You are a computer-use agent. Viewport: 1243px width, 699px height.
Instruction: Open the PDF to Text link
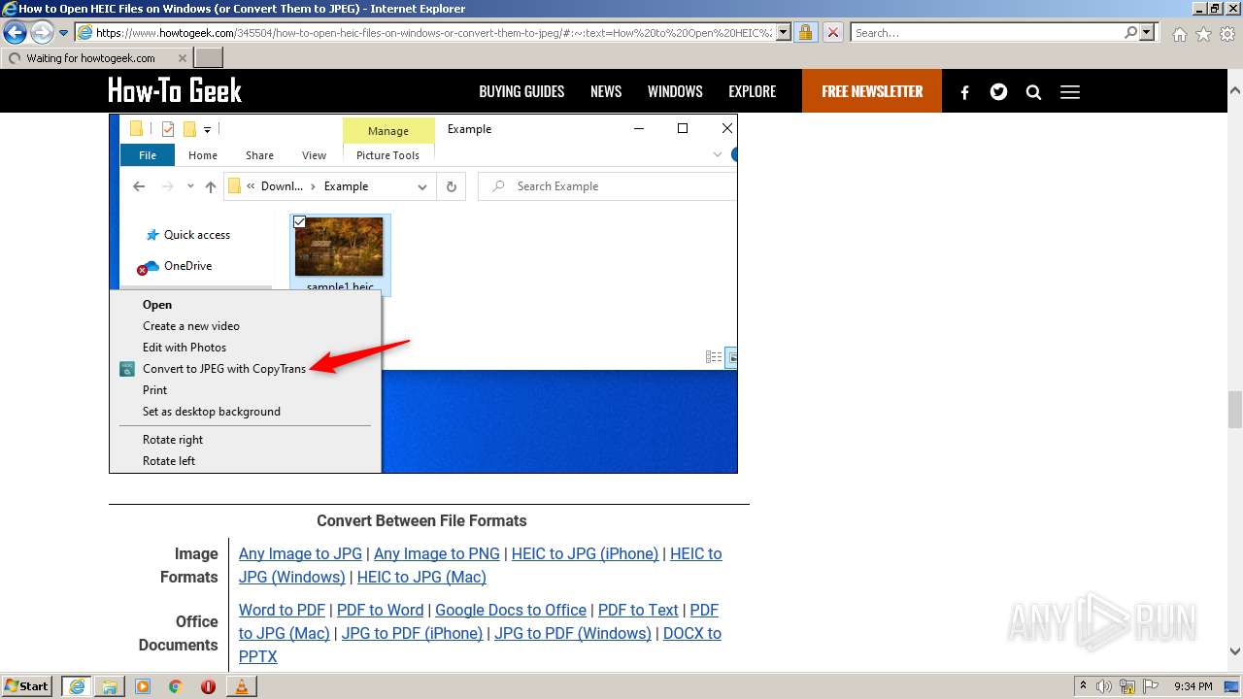click(x=638, y=610)
